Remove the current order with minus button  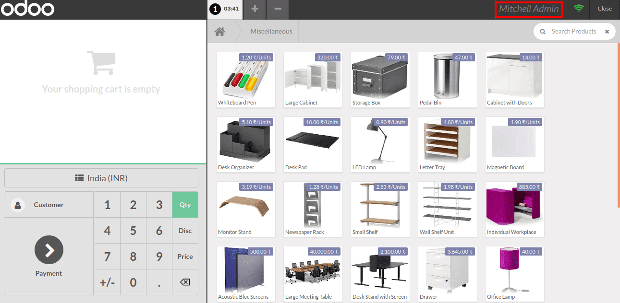tap(278, 9)
